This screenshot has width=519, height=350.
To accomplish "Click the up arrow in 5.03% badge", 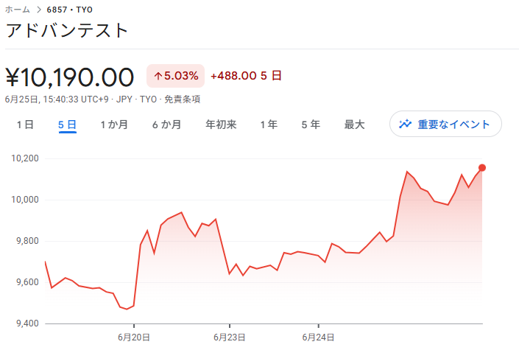I will tap(158, 76).
